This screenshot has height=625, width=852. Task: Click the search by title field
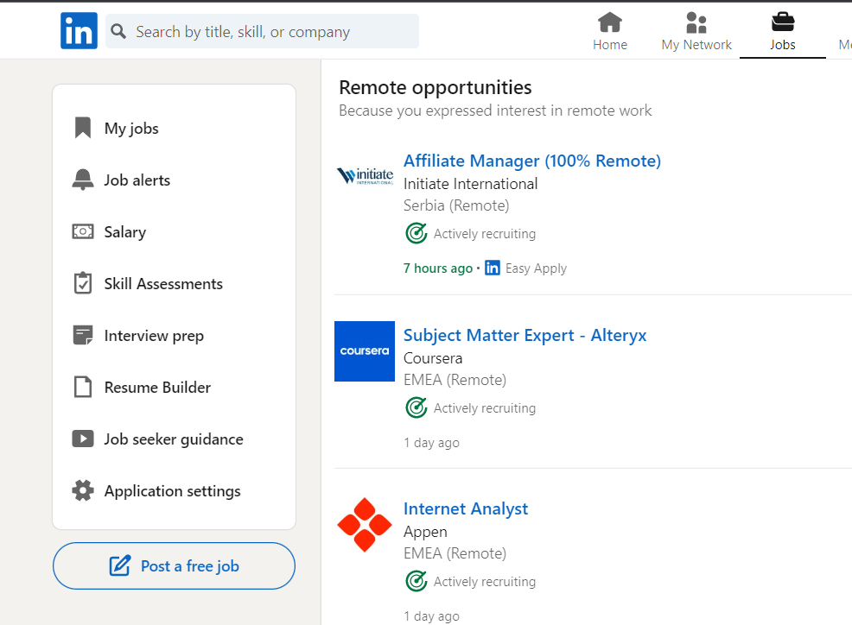coord(263,31)
